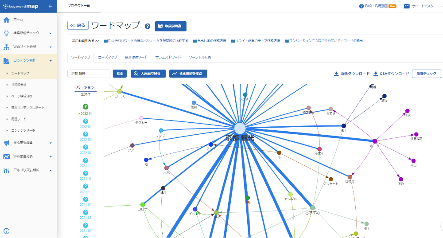Select the 2022-02 version pin
This screenshot has width=443, height=238.
(x=85, y=134)
